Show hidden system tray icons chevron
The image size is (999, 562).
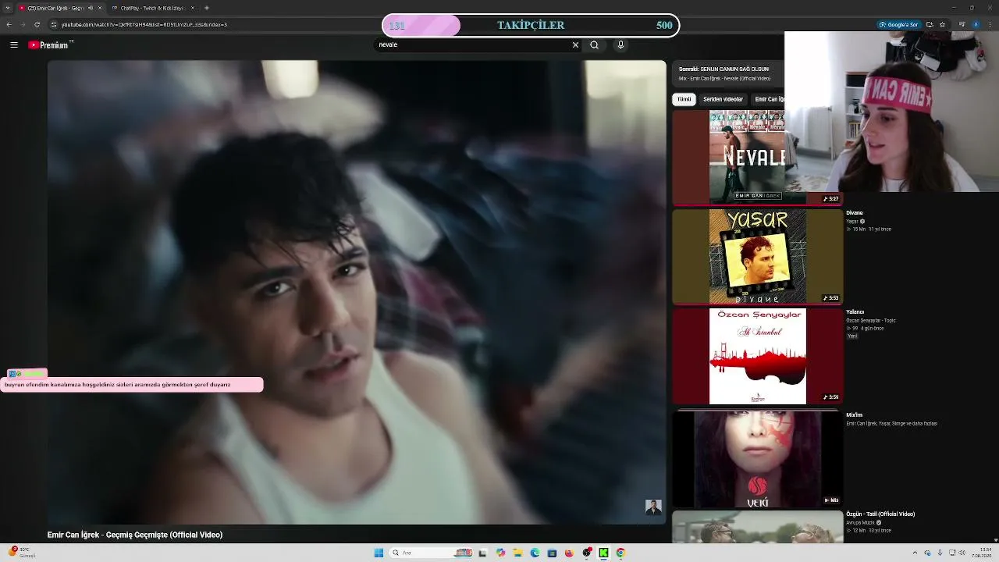pos(915,553)
